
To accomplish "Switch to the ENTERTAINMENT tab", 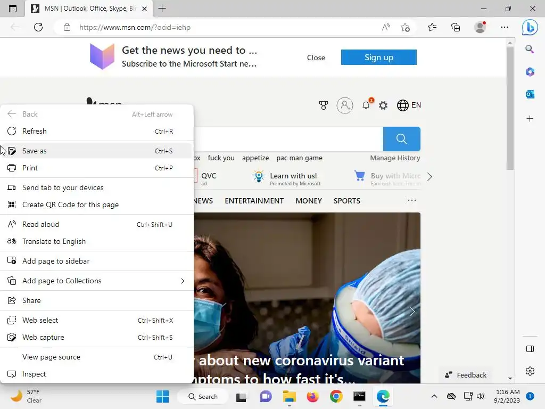I will 254,201.
